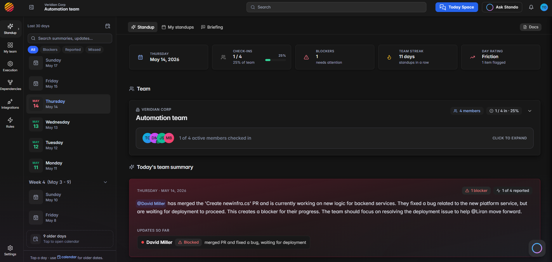Filter by Blockers
This screenshot has width=552, height=262.
[50, 50]
